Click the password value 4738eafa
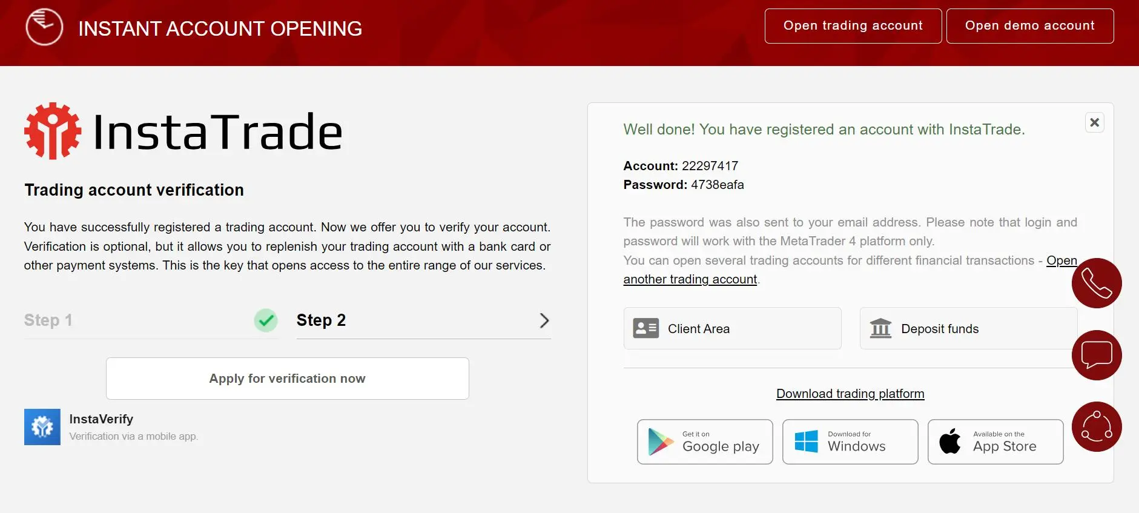 [x=718, y=185]
